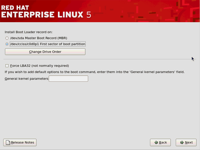
Task: Click the Change Drive Order button
Action: coord(45,52)
